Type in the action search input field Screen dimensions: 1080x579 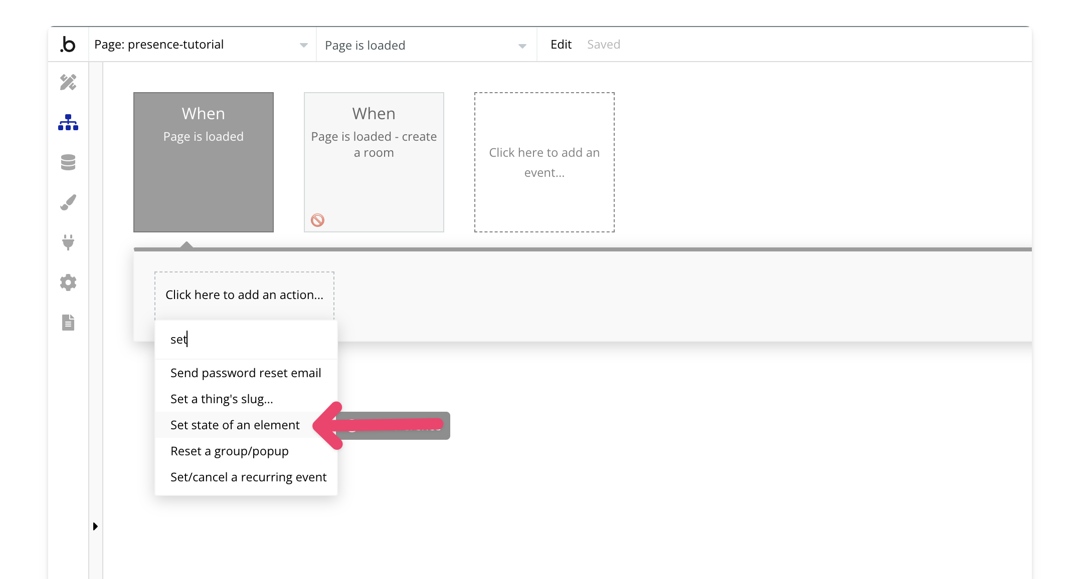click(246, 339)
